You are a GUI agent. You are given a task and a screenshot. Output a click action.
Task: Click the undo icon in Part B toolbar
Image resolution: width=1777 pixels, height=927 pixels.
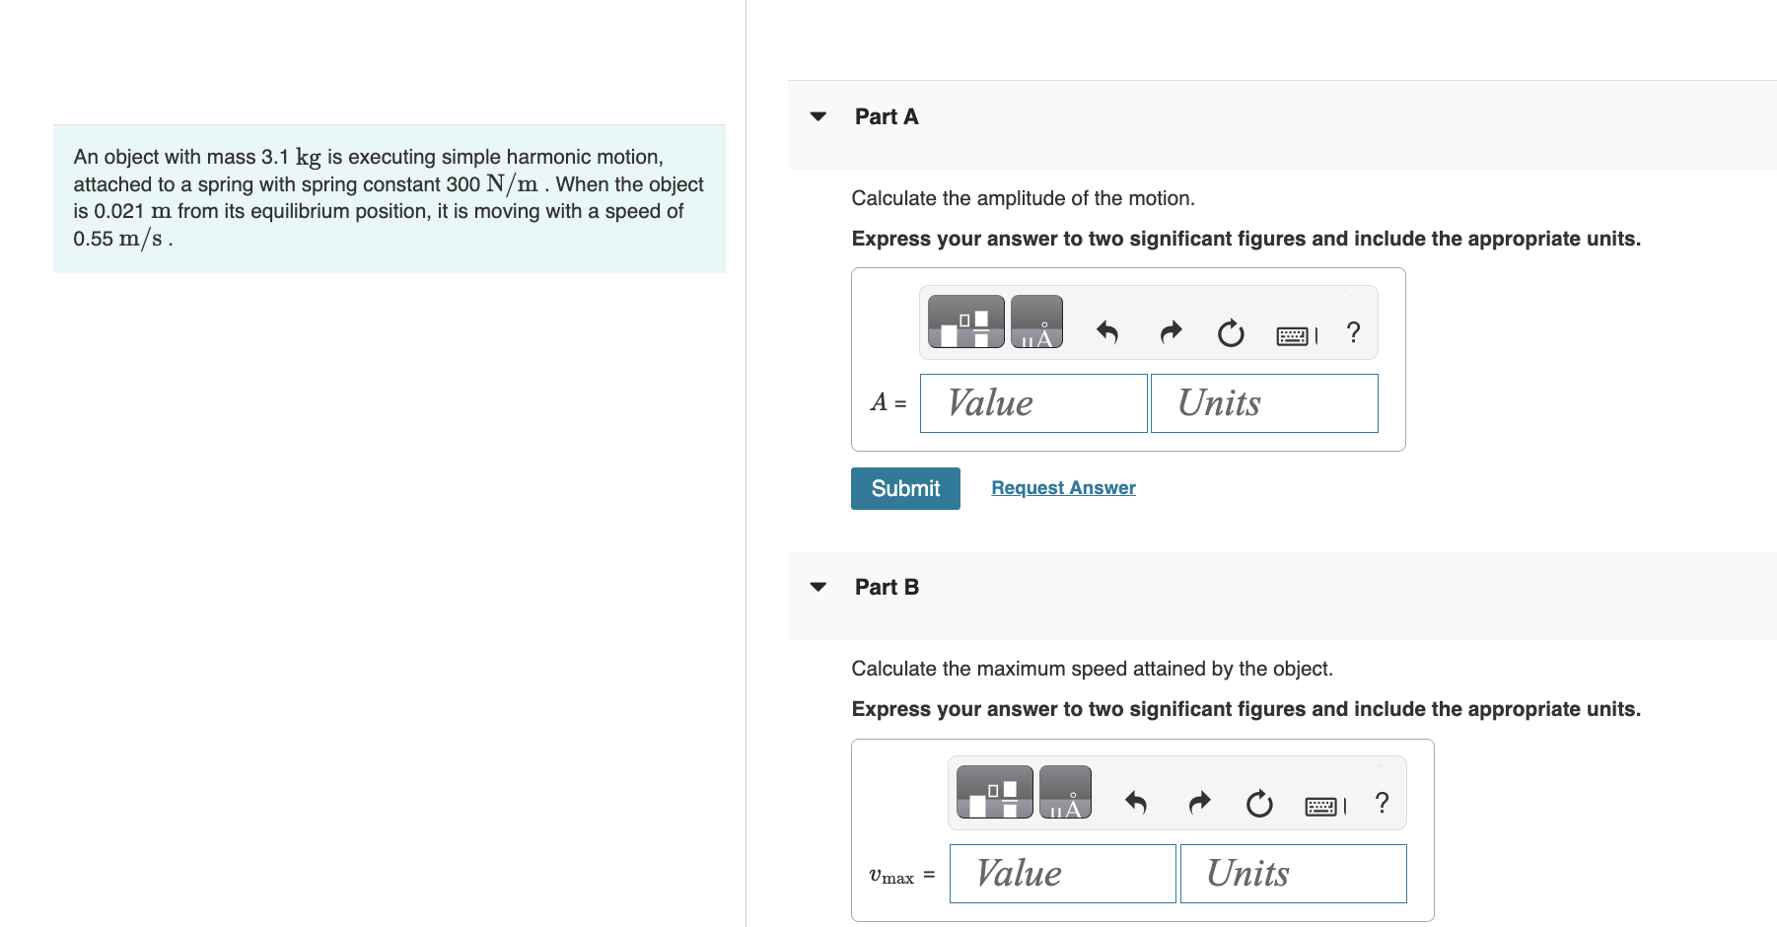(1135, 804)
